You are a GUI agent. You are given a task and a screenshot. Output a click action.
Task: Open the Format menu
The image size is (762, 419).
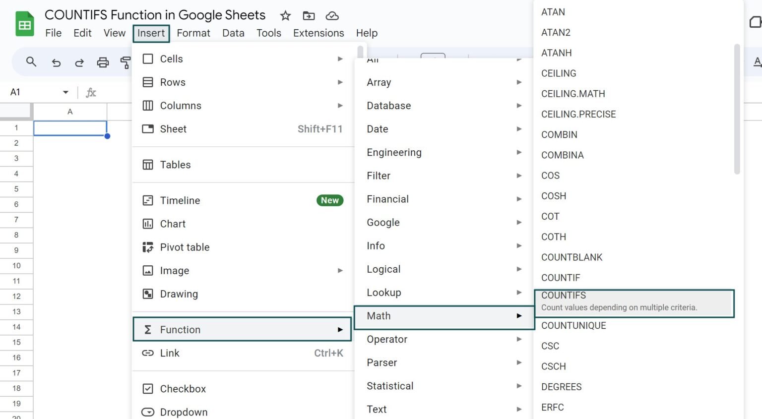(x=193, y=33)
